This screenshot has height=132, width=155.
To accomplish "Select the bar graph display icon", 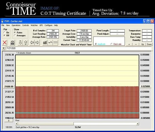I will [45, 43].
